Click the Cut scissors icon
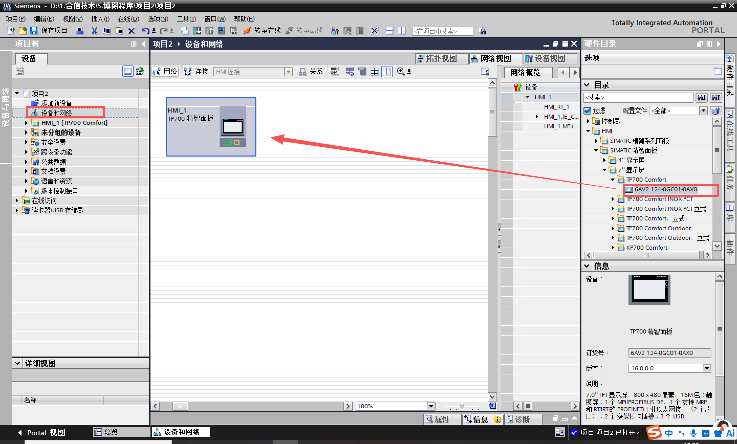The height and width of the screenshot is (444, 737). 94,30
